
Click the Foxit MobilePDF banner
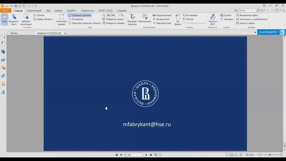point(271,32)
